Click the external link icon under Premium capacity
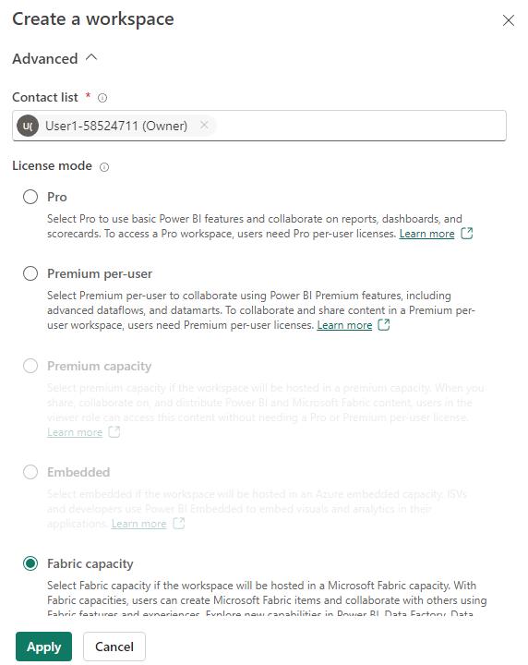 [x=114, y=431]
